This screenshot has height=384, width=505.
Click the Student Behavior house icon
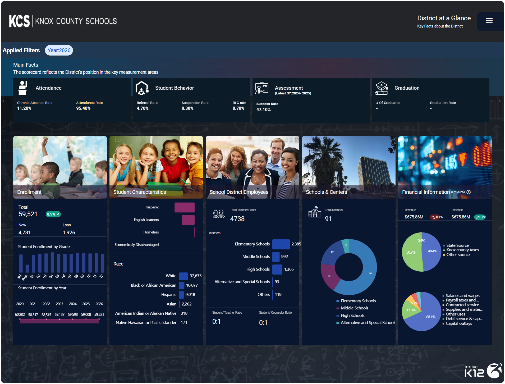point(142,88)
